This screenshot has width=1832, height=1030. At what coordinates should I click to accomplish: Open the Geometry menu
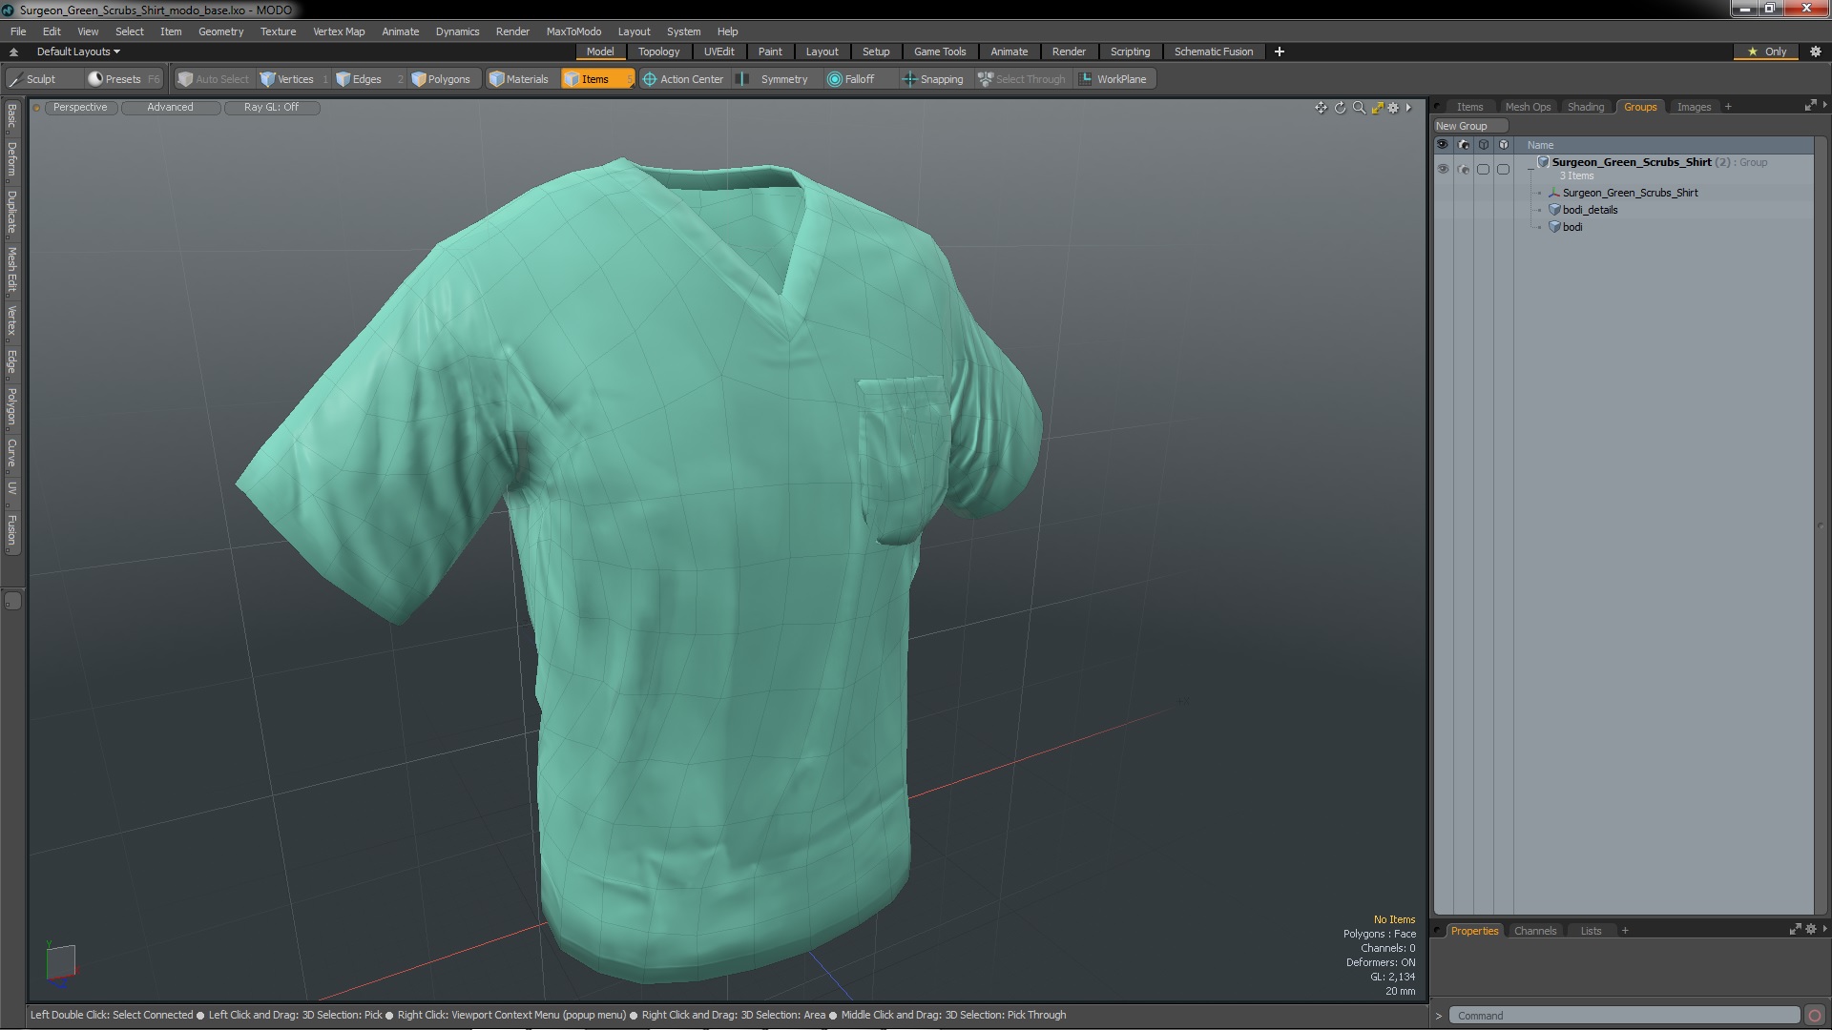[220, 31]
